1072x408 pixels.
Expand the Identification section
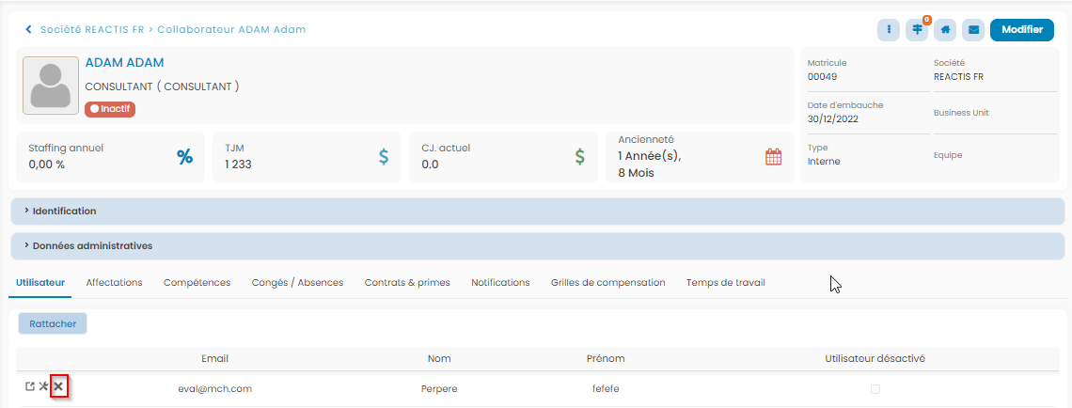tap(64, 211)
